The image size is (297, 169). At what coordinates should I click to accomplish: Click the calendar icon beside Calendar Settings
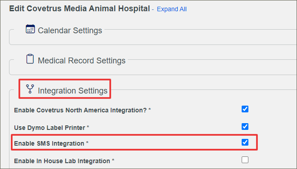pyautogui.click(x=30, y=29)
